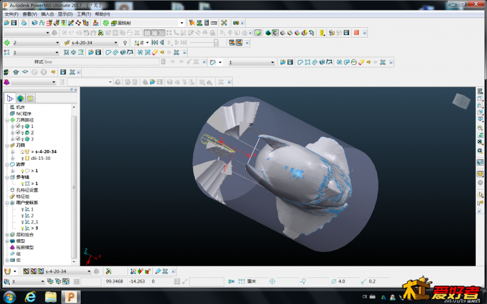The image size is (487, 304).
Task: Click the zoom box icon in view toolbar
Action: pyautogui.click(x=480, y=151)
